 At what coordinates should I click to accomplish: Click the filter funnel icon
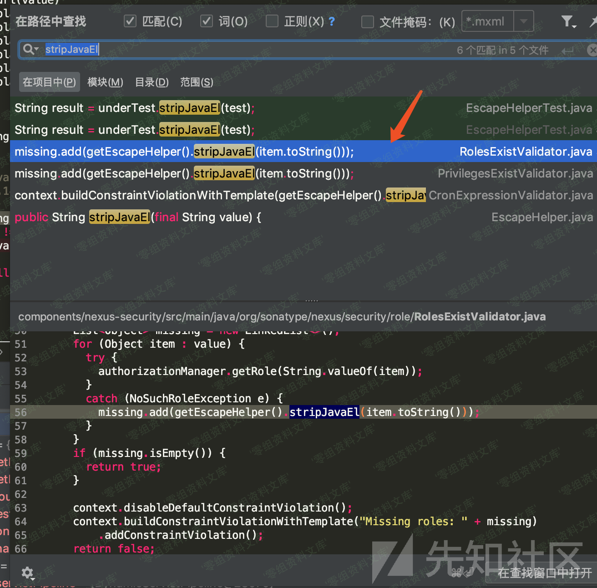567,21
